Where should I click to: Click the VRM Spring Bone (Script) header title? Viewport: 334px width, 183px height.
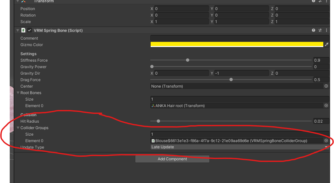point(58,30)
